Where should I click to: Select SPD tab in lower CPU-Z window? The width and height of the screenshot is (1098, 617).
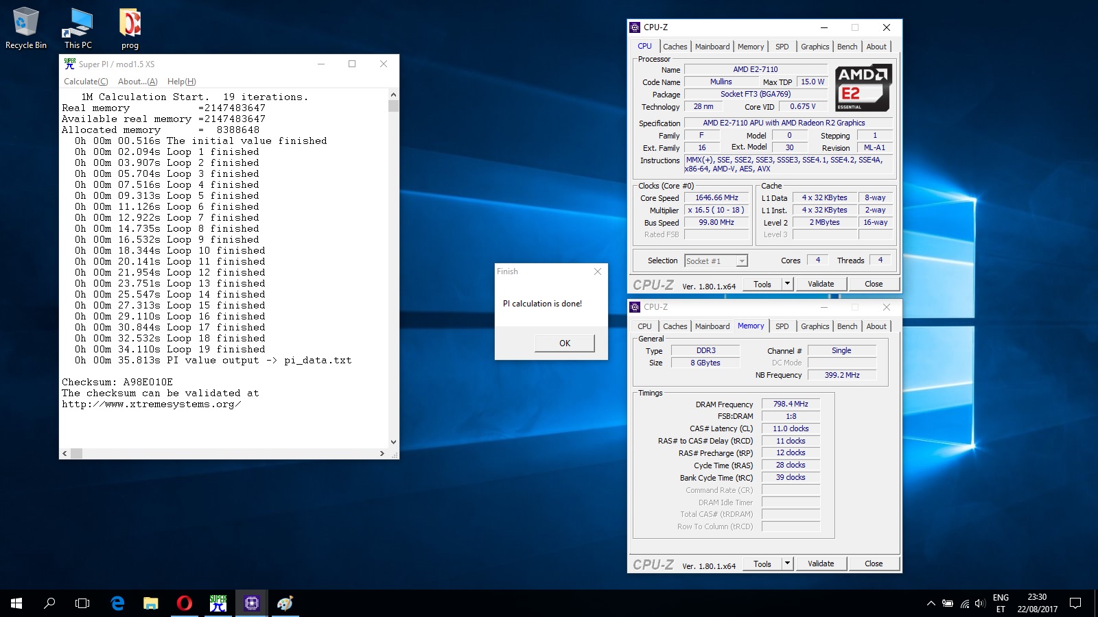(x=782, y=326)
